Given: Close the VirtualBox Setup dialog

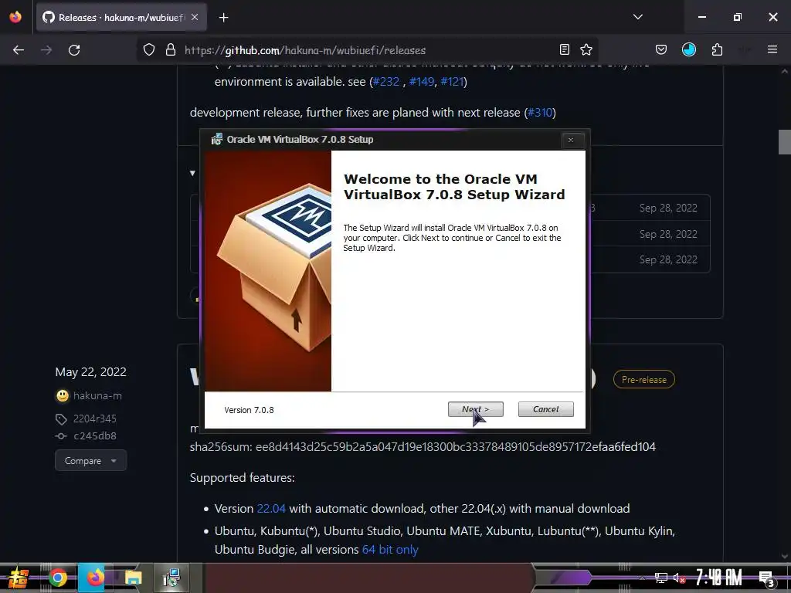Looking at the screenshot, I should click(x=571, y=141).
